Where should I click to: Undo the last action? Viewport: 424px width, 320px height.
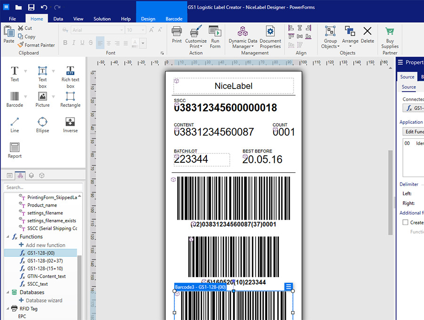(x=44, y=7)
